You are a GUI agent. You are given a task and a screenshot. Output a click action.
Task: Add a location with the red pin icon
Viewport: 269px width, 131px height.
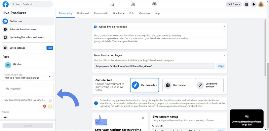tap(44, 106)
